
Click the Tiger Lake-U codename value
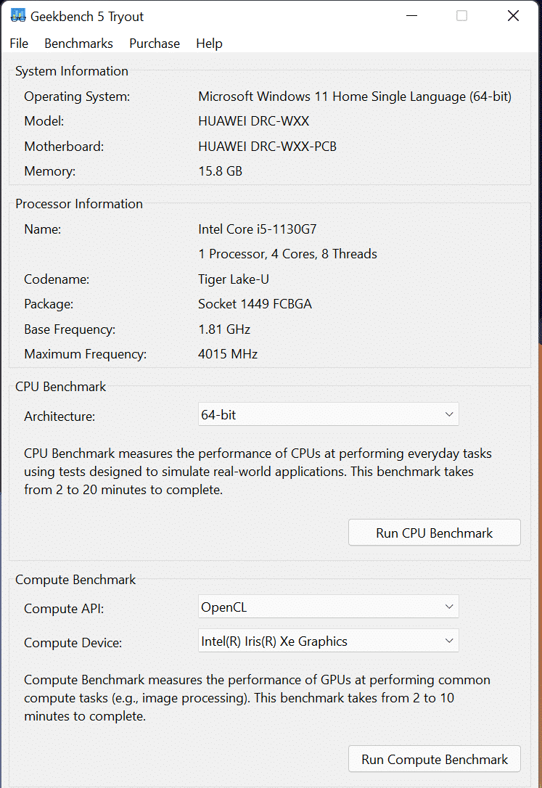232,279
